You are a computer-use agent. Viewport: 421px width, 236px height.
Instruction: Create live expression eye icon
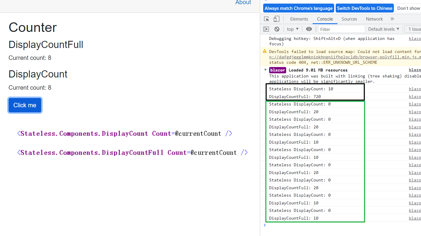309,29
